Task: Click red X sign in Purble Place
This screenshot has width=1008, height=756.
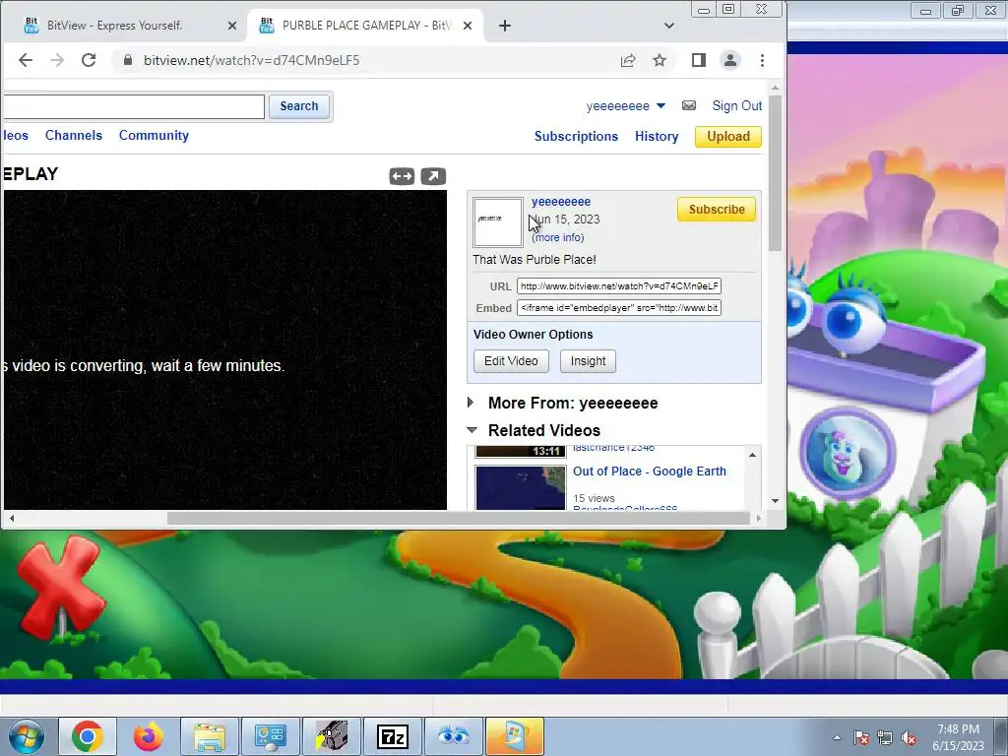Action: [60, 587]
